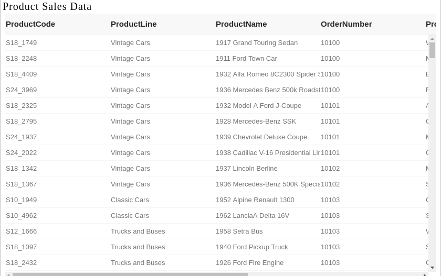
Task: Click the vertical scrollbar up arrow
Action: click(432, 39)
